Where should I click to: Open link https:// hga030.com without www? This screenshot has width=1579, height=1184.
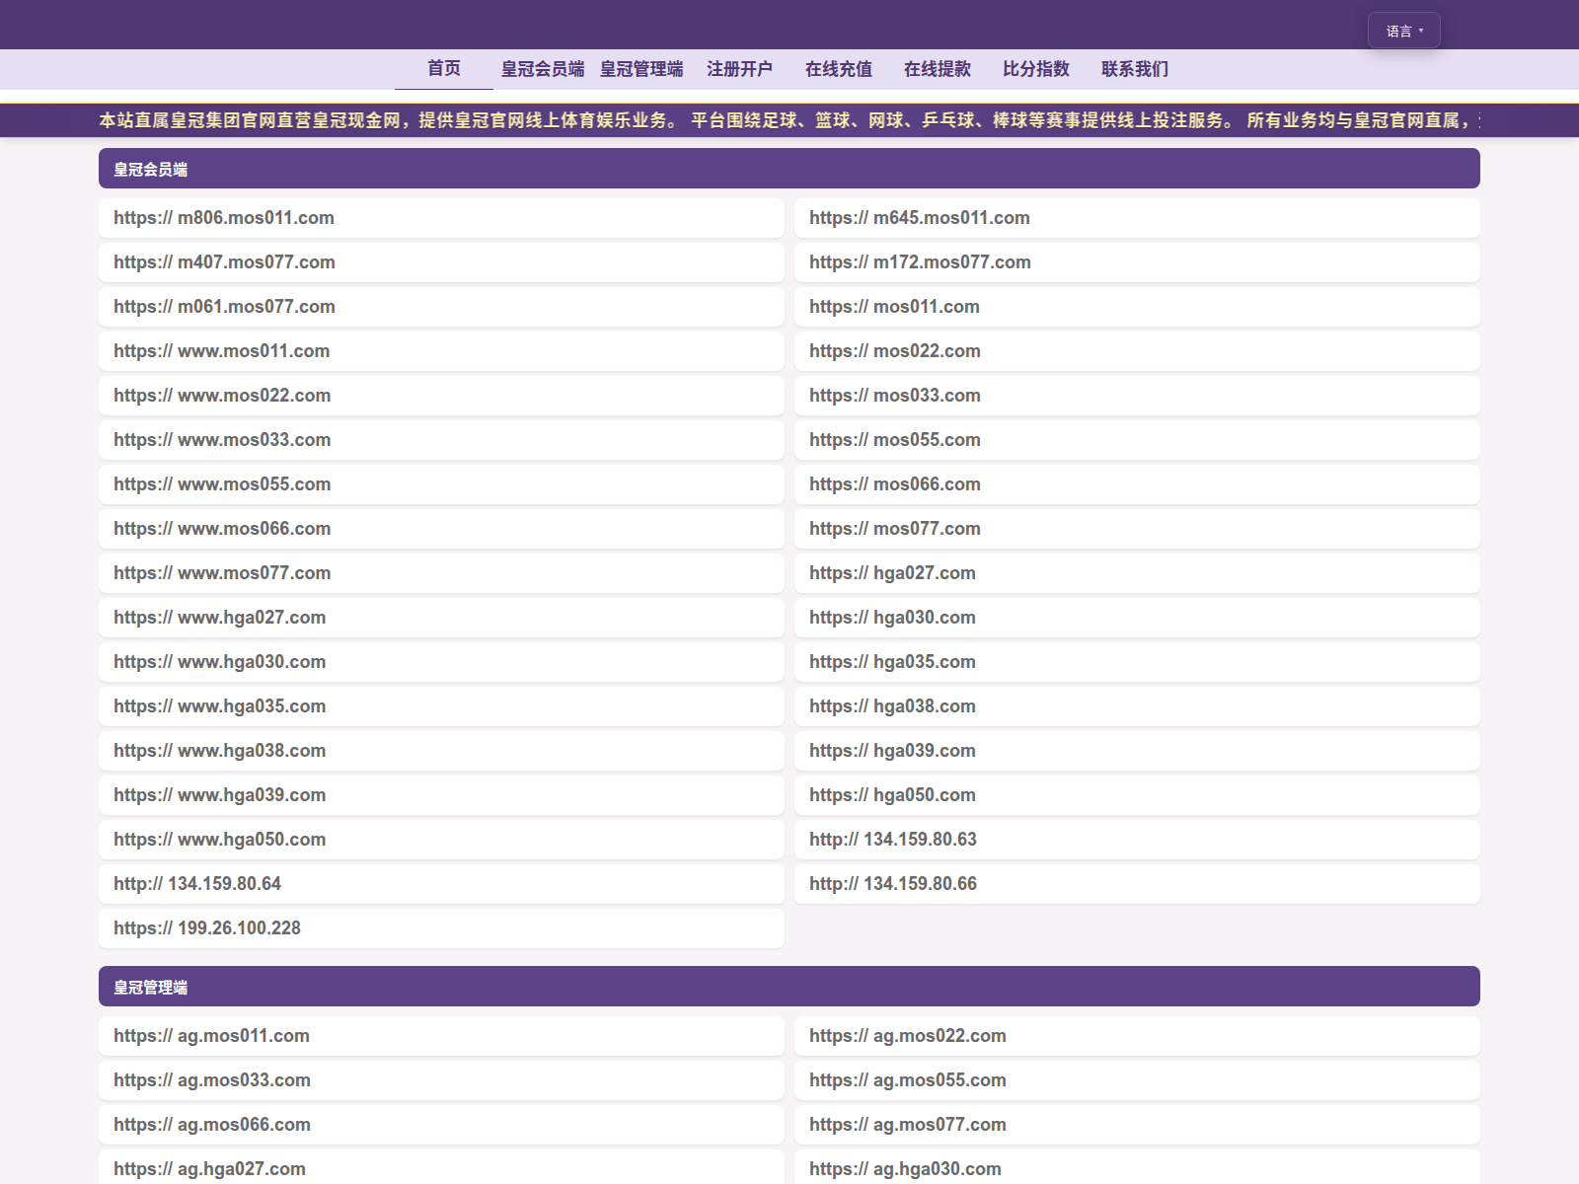tap(1137, 618)
